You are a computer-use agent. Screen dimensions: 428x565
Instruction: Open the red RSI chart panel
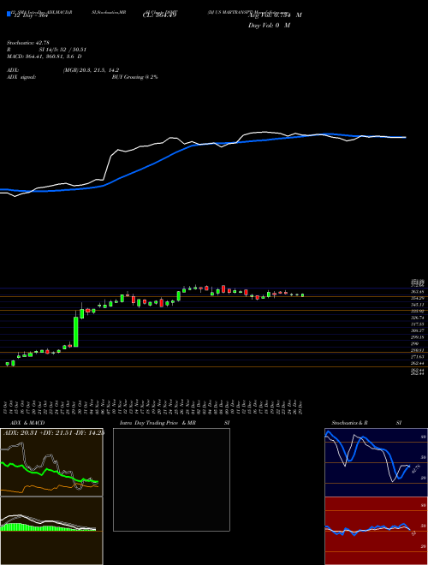(x=376, y=531)
